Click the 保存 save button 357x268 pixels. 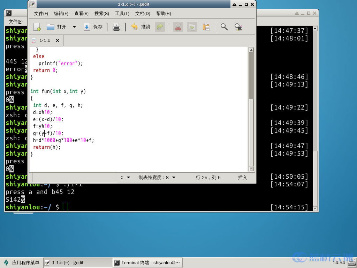pos(93,27)
